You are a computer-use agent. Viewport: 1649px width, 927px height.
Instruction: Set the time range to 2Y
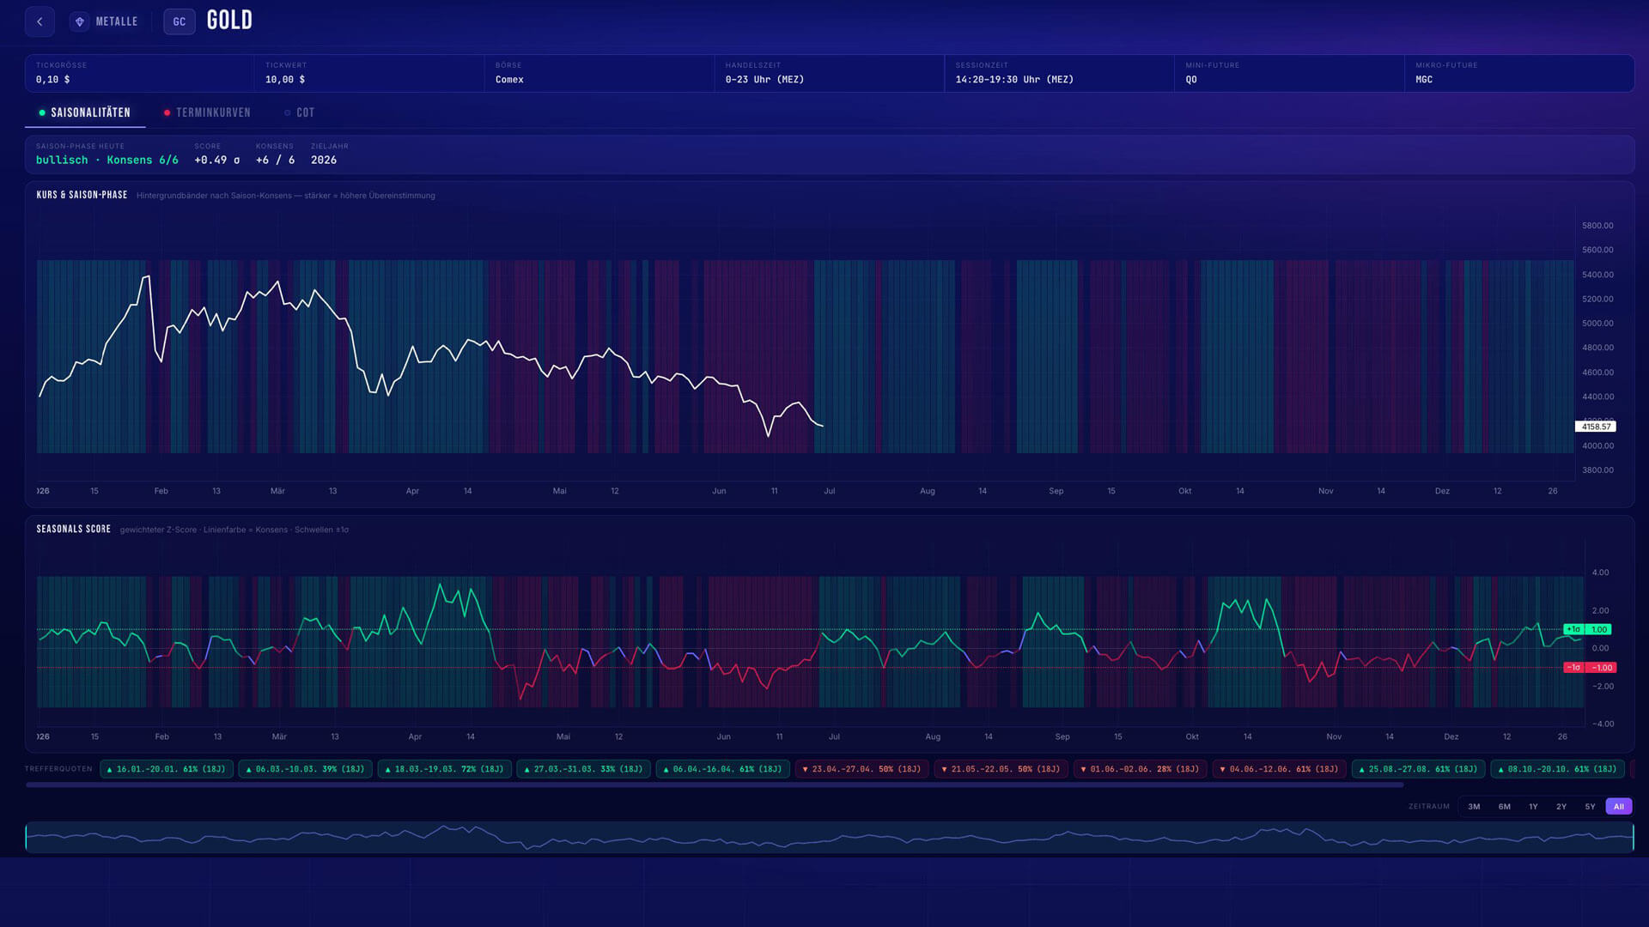[x=1561, y=806]
